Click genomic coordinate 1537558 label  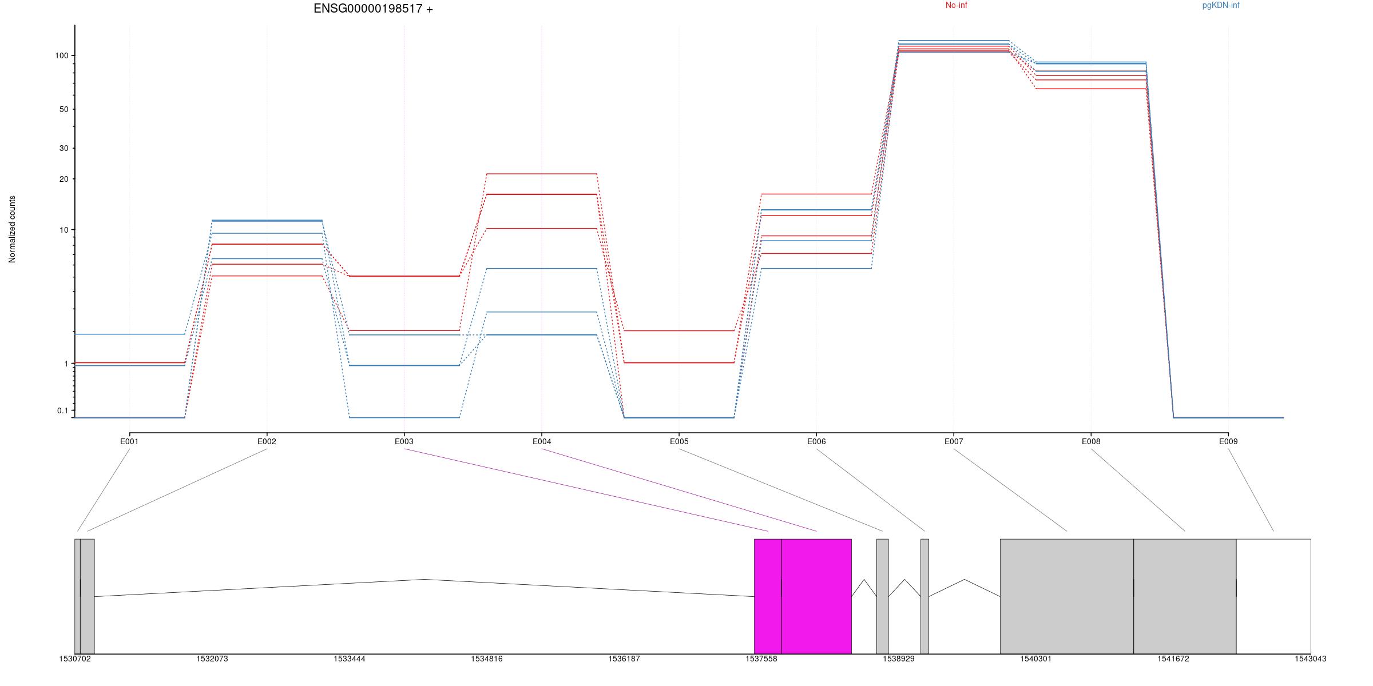click(761, 659)
